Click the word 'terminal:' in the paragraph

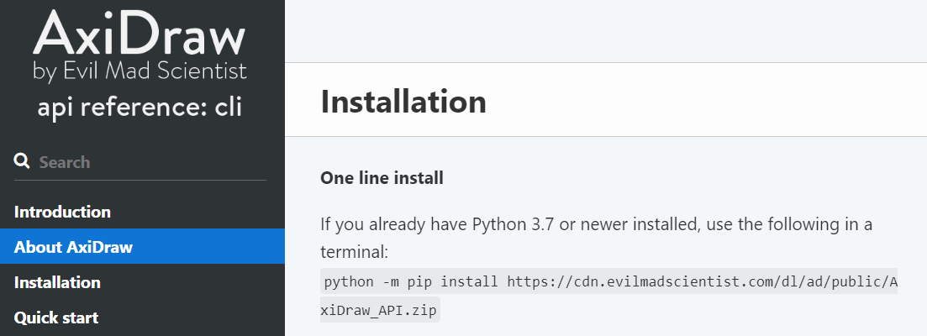click(354, 252)
